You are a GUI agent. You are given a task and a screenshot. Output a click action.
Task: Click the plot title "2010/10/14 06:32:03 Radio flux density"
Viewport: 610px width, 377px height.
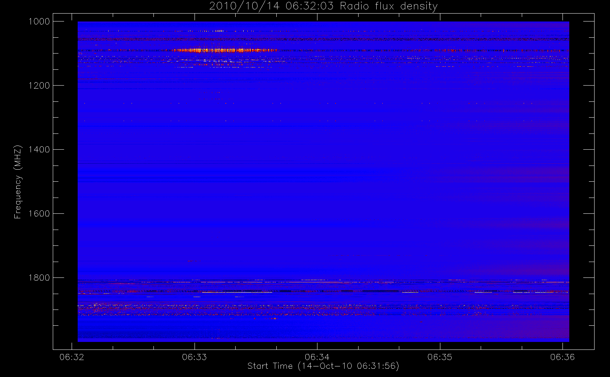click(323, 6)
